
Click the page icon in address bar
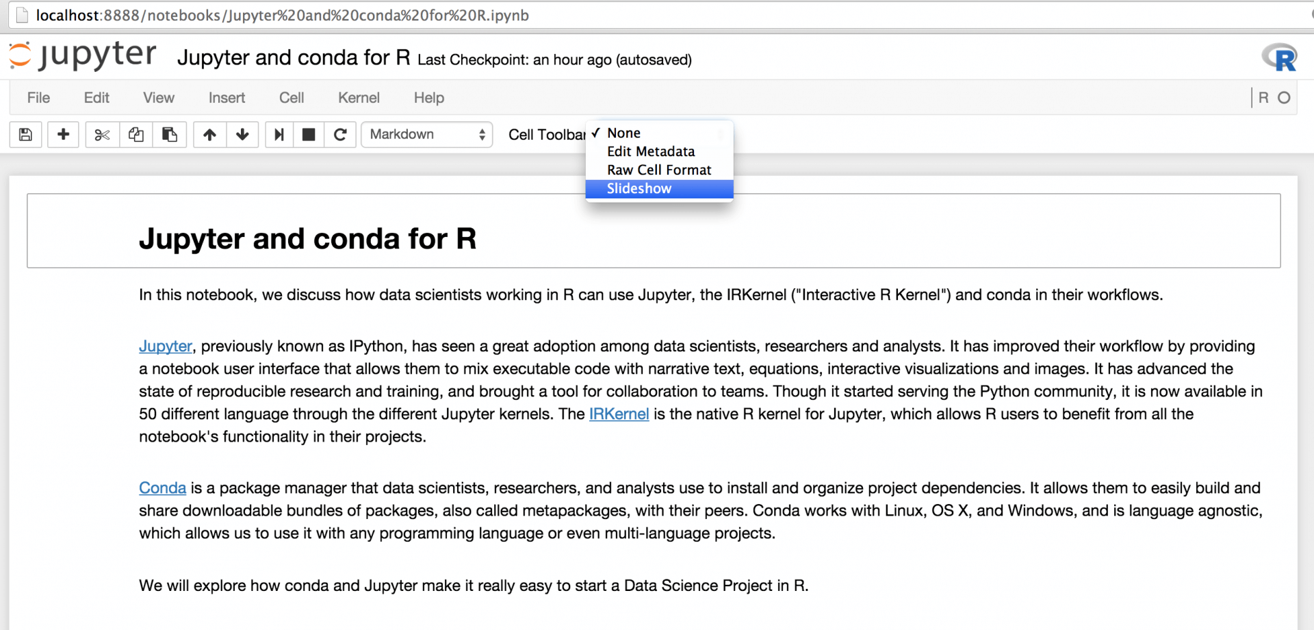click(22, 15)
